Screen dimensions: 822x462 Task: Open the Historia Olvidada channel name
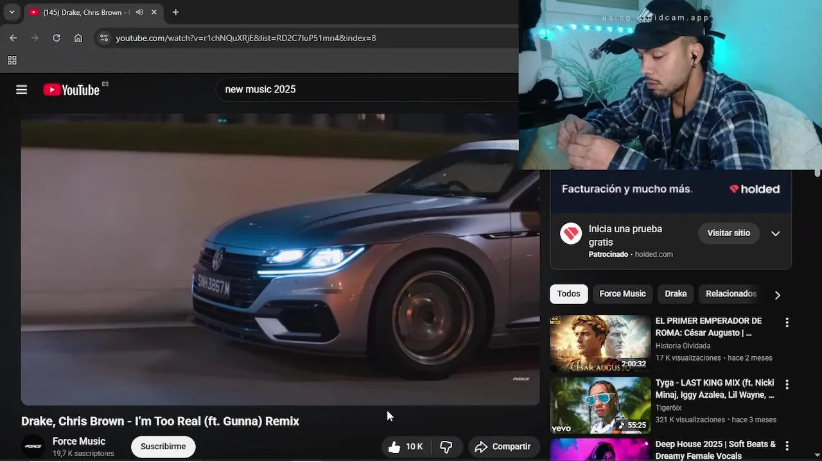[x=683, y=346]
